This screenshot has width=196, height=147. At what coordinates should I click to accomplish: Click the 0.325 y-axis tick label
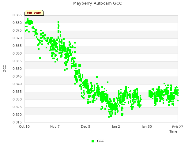(x=17, y=107)
